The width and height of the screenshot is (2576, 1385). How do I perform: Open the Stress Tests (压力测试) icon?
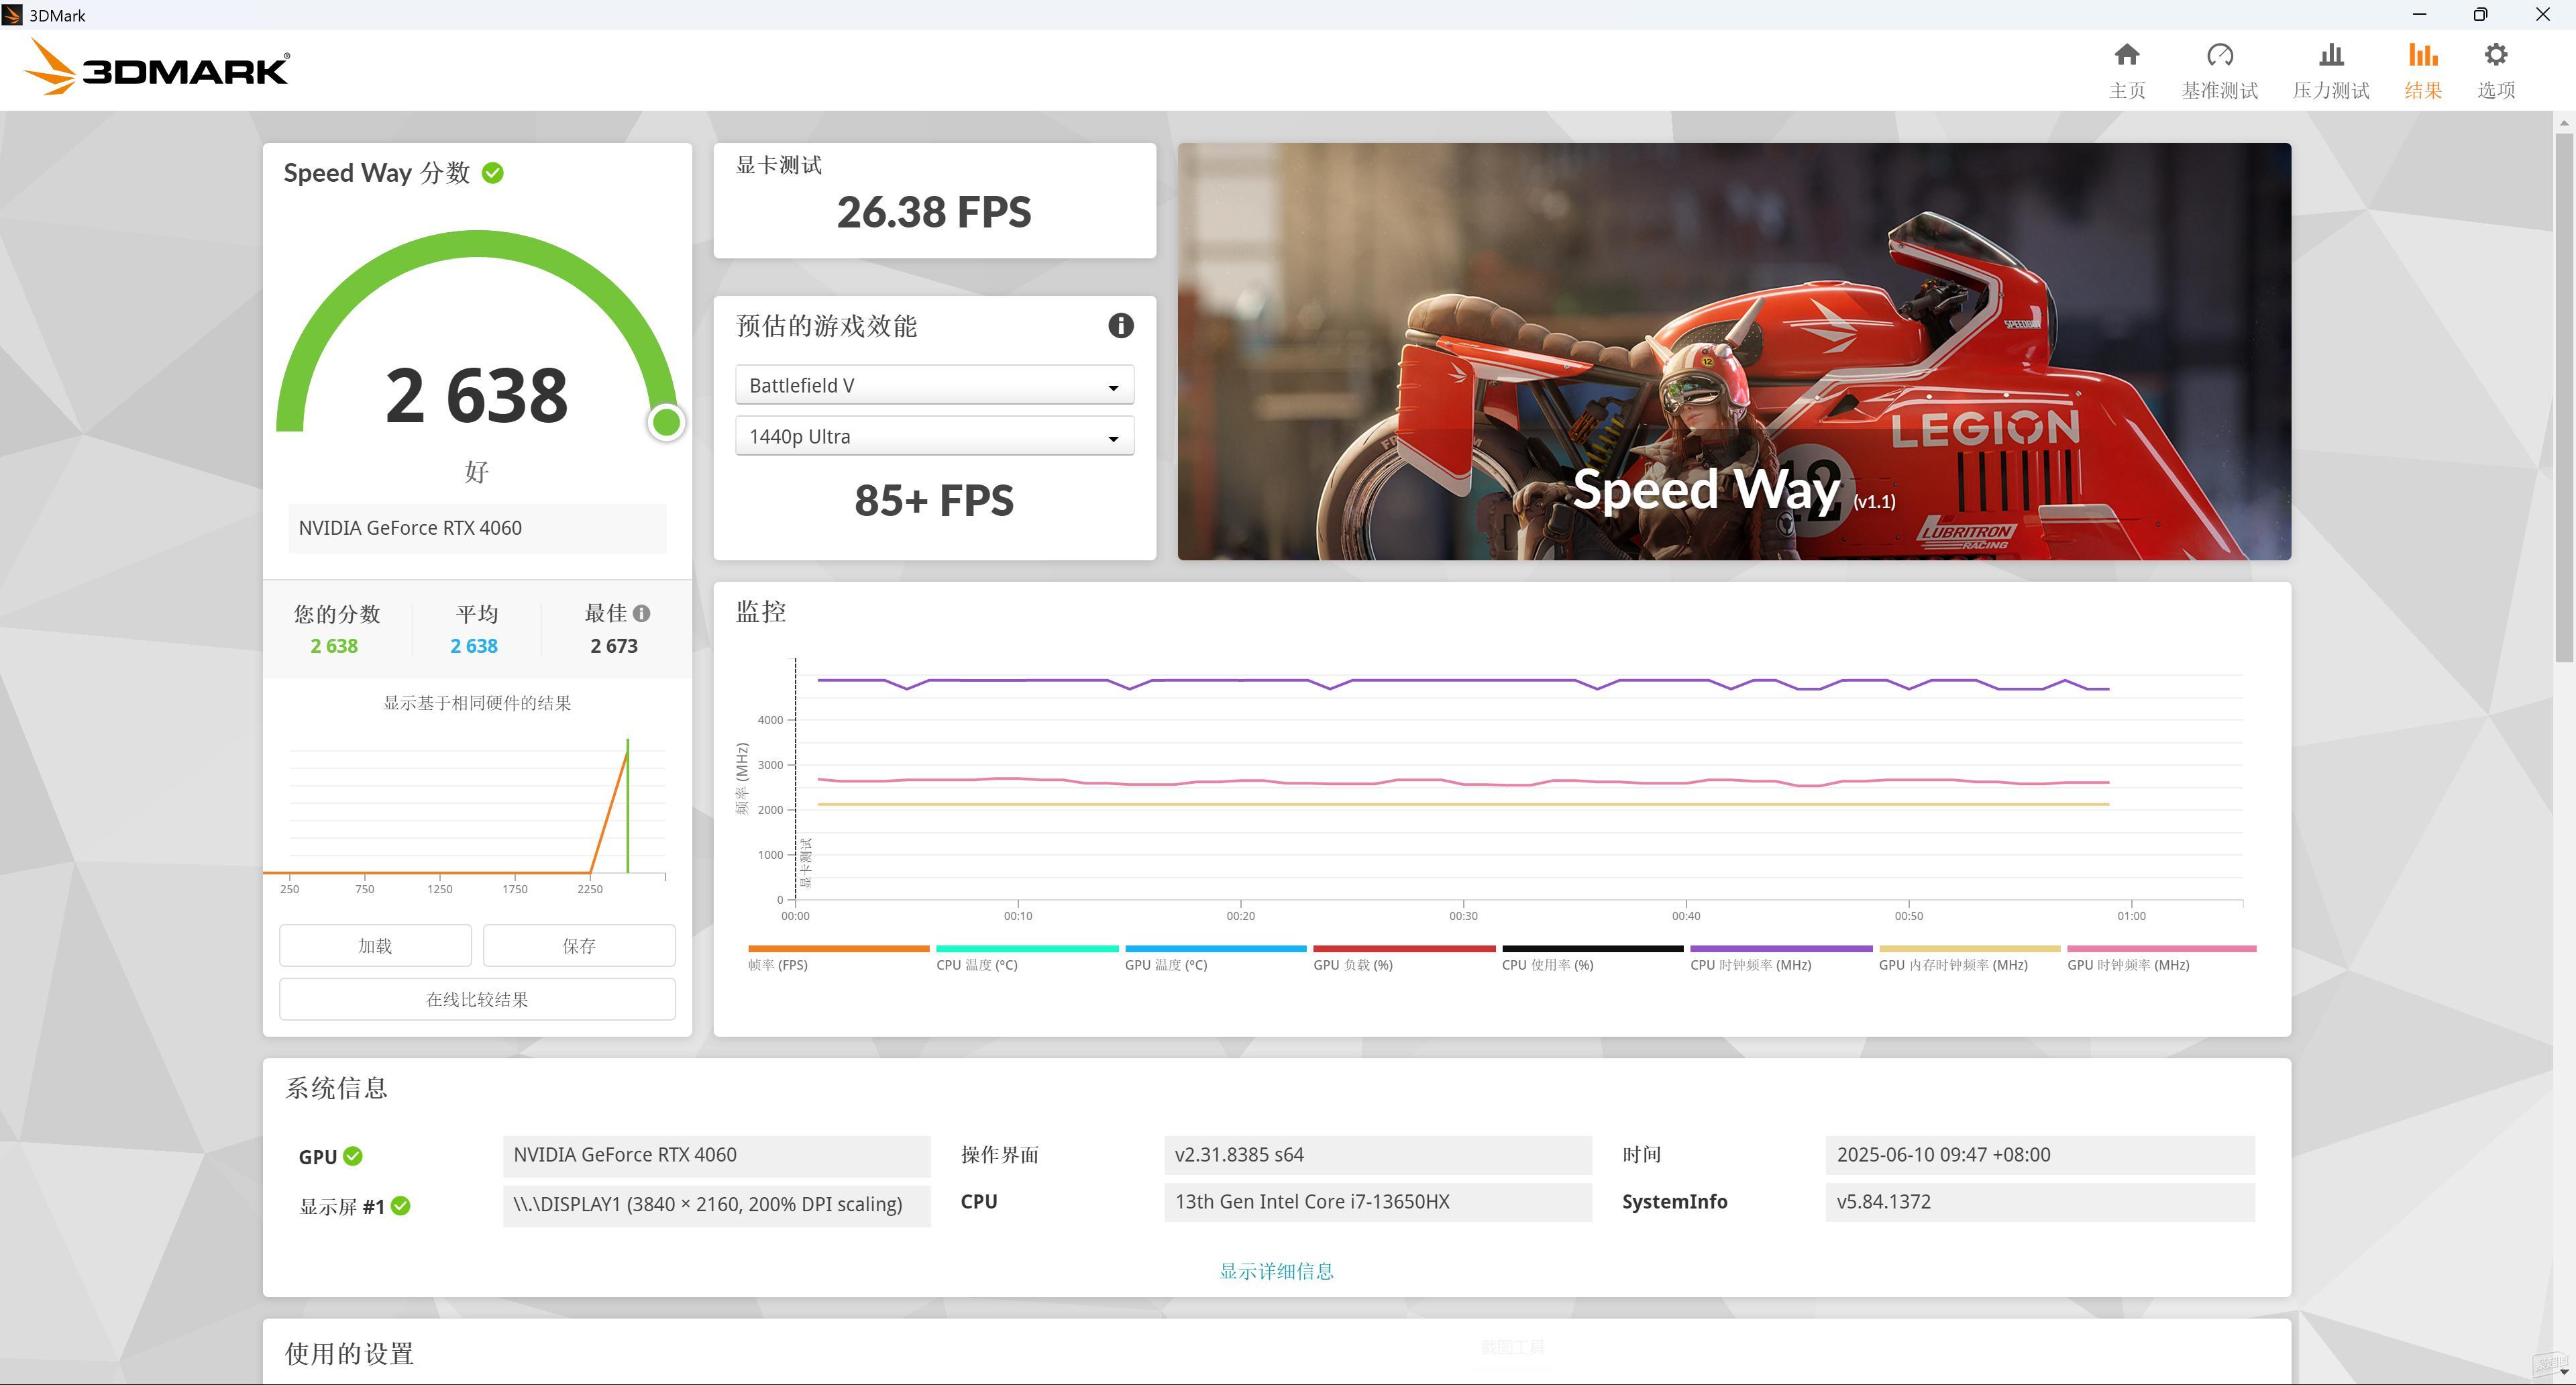2331,55
